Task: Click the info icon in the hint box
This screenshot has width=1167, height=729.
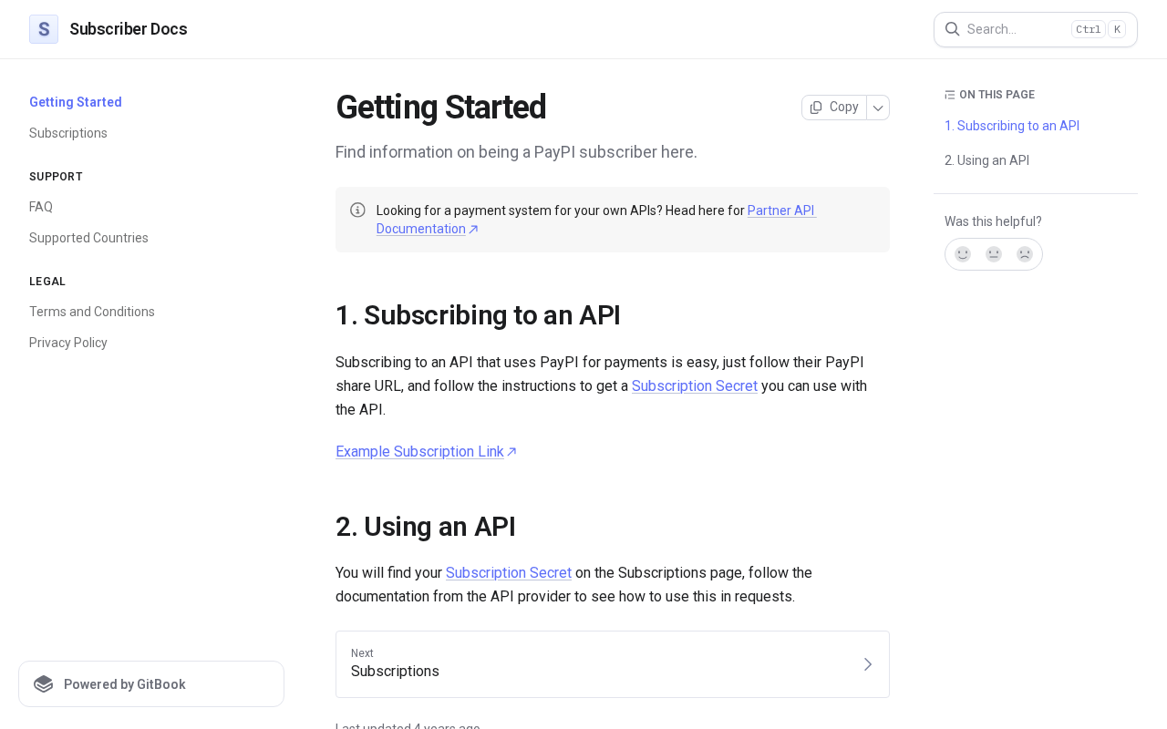Action: [x=357, y=210]
